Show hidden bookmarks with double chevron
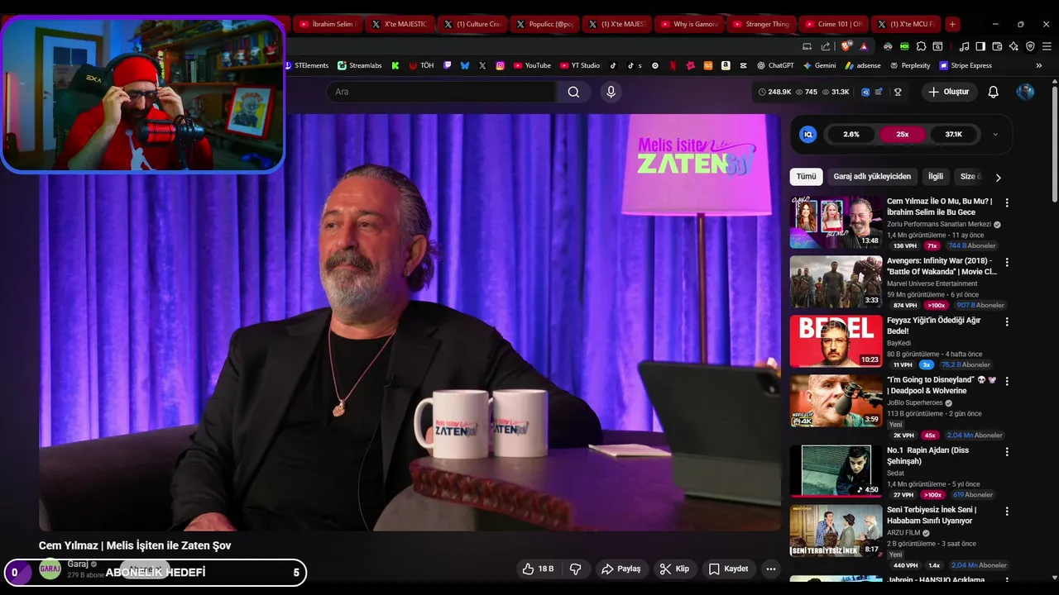This screenshot has width=1059, height=595. click(1038, 65)
